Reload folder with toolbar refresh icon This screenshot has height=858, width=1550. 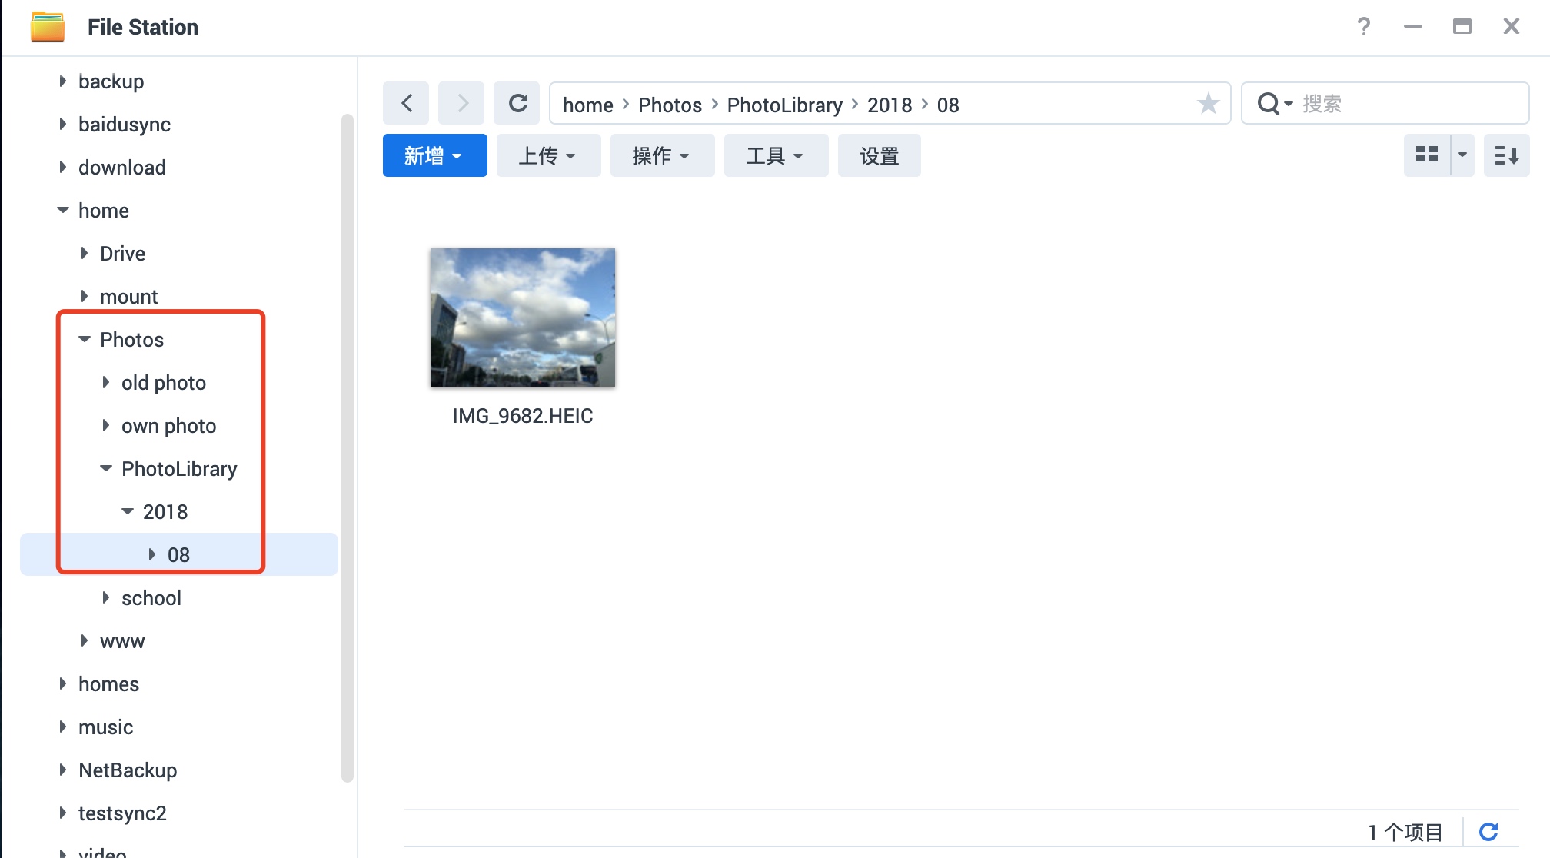pos(517,103)
